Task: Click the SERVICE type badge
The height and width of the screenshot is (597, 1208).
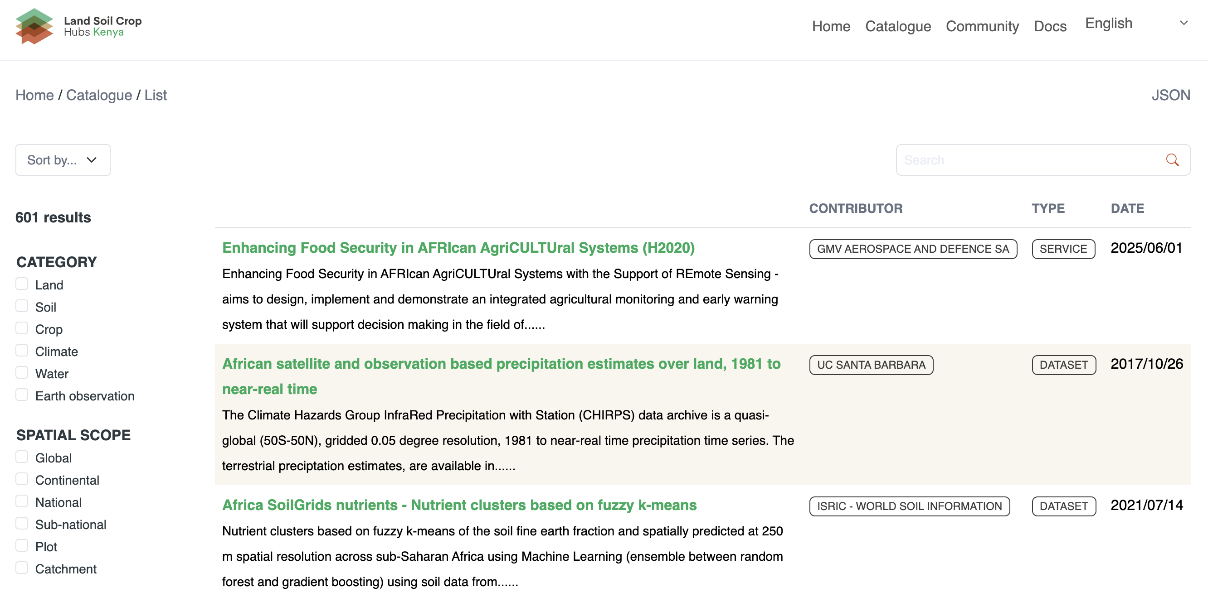Action: tap(1062, 249)
